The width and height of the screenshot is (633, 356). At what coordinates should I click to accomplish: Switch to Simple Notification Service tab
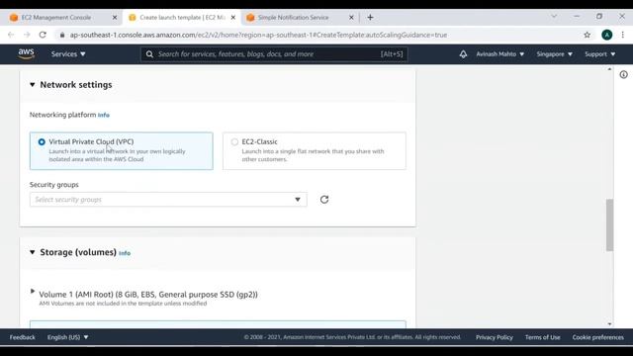click(293, 18)
